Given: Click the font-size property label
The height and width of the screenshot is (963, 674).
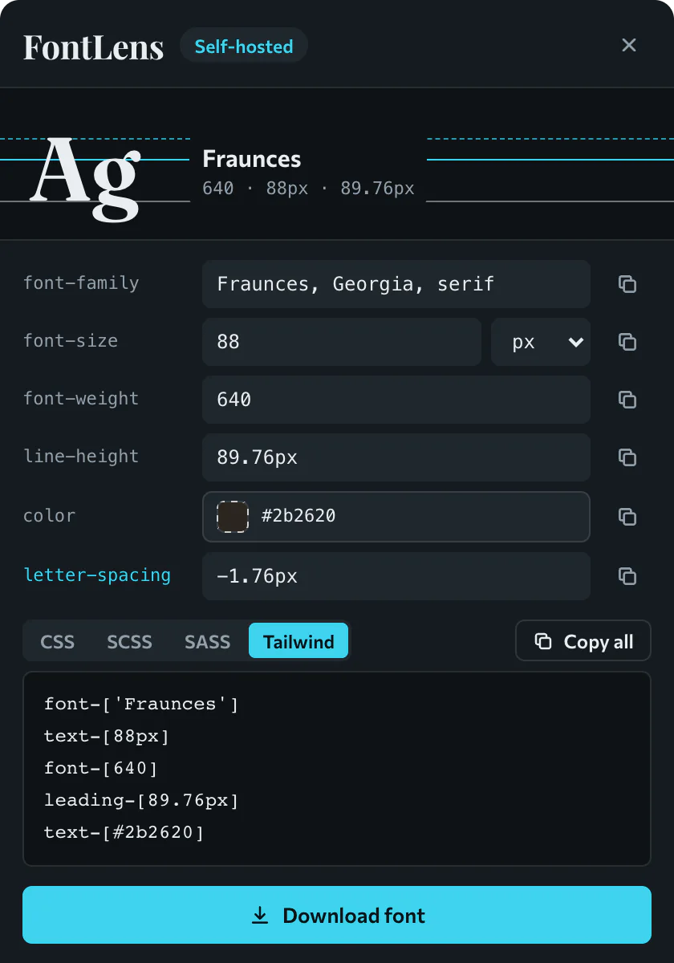Looking at the screenshot, I should pos(71,340).
